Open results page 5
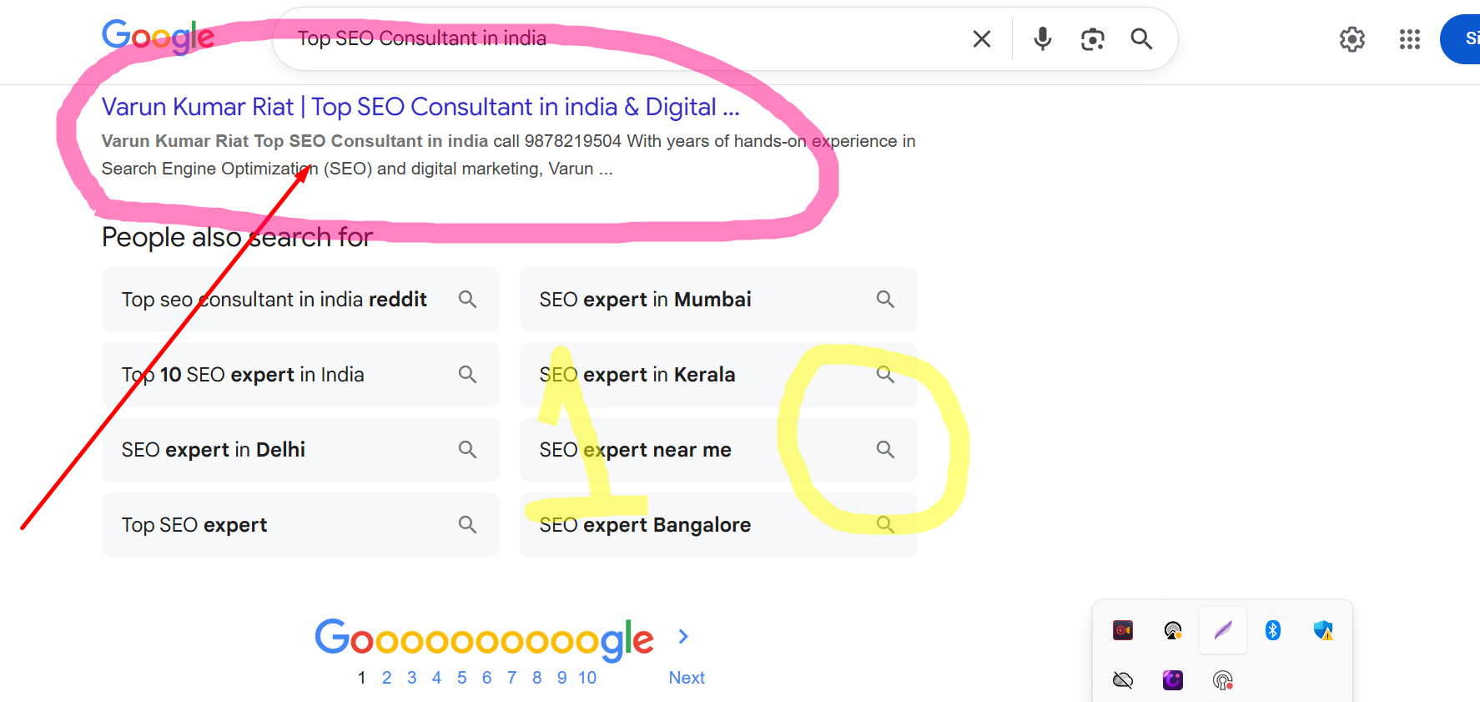Image resolution: width=1480 pixels, height=702 pixels. (461, 677)
